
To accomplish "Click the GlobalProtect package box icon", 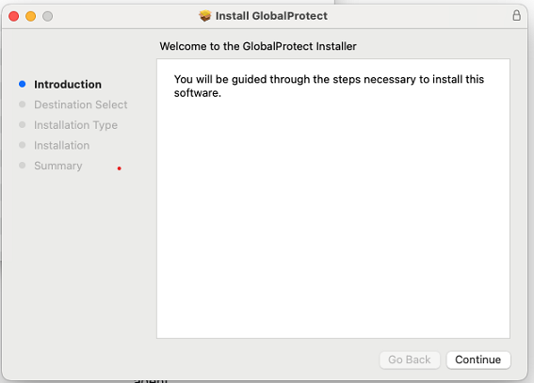I will pos(205,16).
